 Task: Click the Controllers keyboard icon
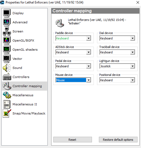pos(7,77)
